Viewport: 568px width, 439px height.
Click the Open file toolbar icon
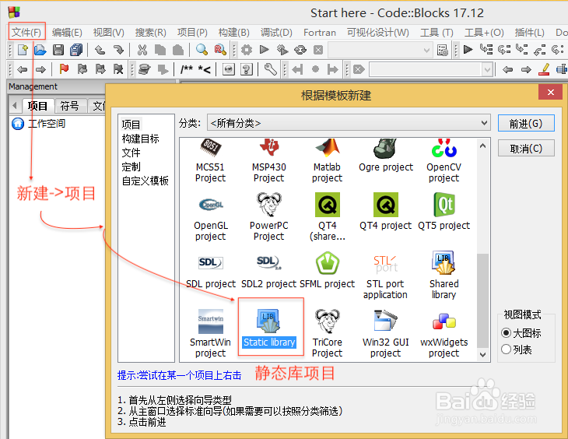tap(40, 50)
